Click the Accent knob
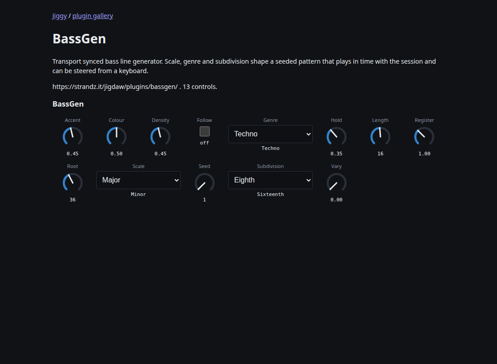 73,136
